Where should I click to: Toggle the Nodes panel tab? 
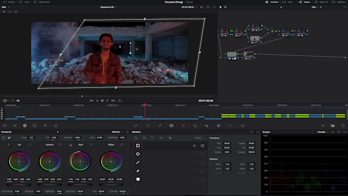pos(304,2)
